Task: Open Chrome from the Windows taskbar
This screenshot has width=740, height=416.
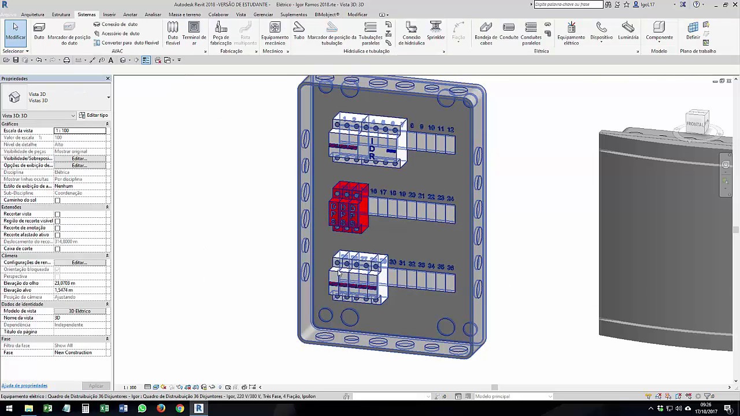Action: tap(180, 408)
